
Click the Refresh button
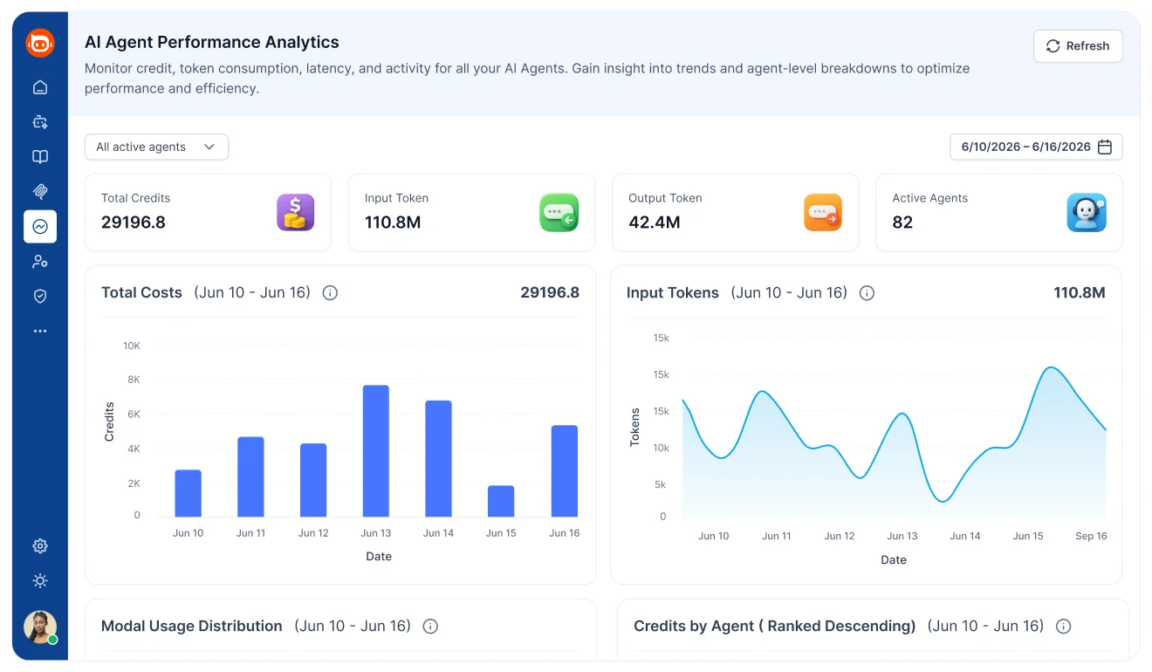point(1078,46)
